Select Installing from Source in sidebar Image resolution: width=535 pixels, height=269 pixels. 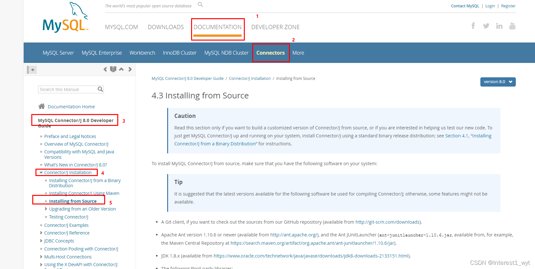tap(73, 201)
